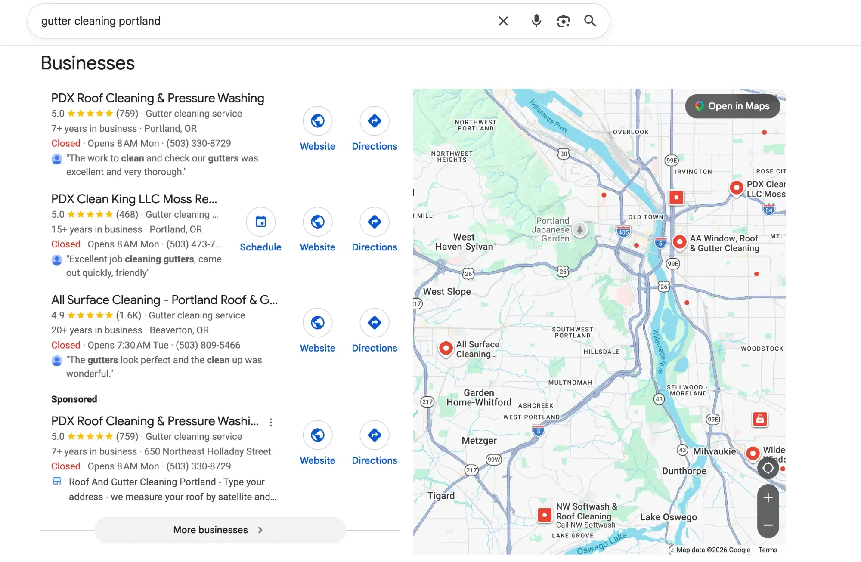Click the Schedule label for PDX Clean King
This screenshot has width=861, height=562.
point(260,247)
